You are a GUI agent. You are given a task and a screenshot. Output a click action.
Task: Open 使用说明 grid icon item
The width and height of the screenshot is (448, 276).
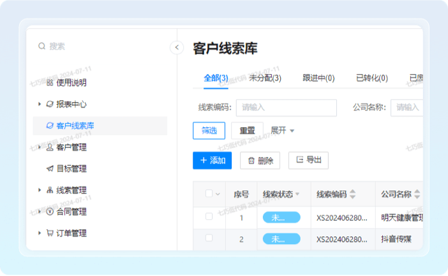50,82
